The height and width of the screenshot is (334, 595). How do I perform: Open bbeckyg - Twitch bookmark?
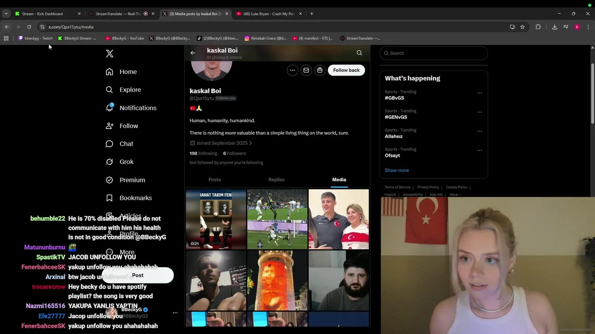35,39
